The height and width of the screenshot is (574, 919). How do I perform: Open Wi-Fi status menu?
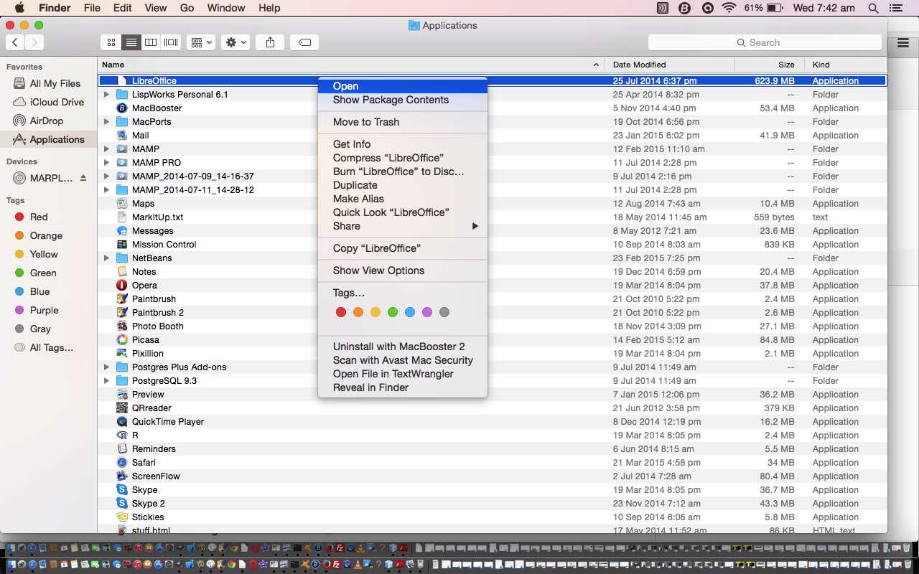(x=729, y=8)
